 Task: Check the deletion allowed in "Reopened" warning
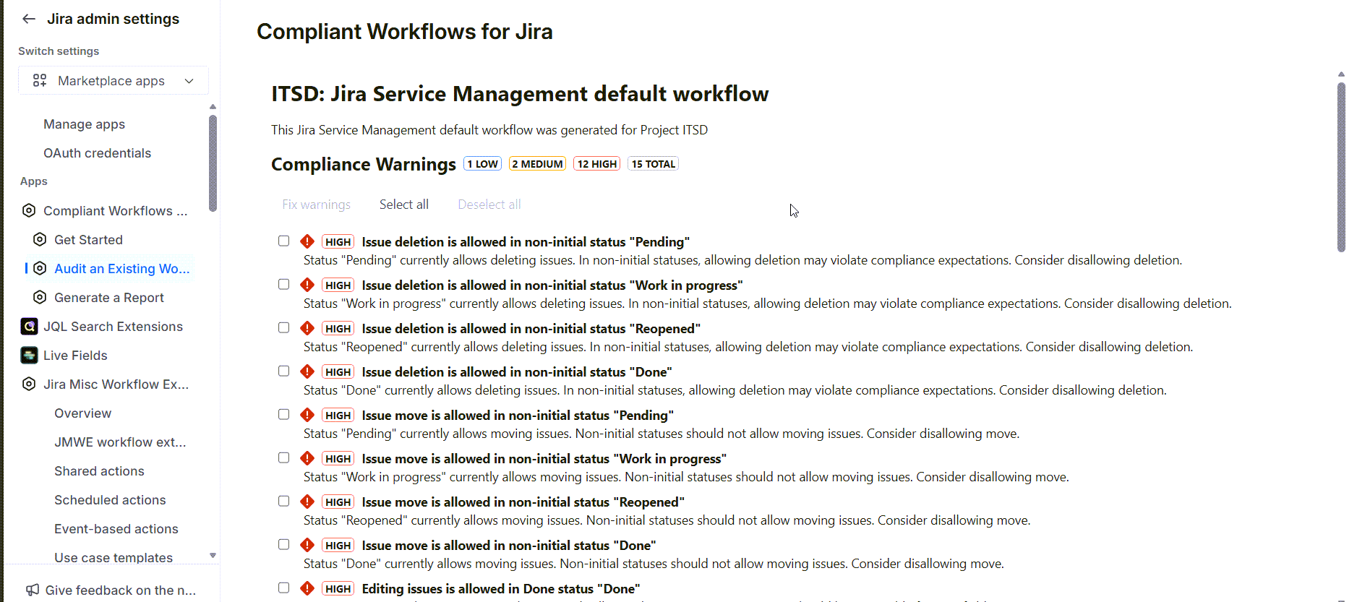point(283,327)
